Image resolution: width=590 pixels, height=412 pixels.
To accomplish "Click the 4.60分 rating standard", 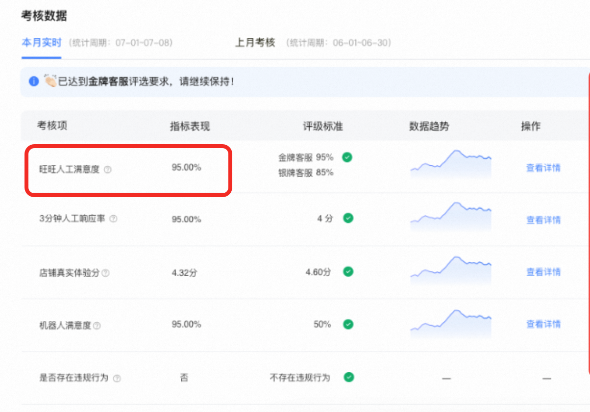I will (318, 271).
